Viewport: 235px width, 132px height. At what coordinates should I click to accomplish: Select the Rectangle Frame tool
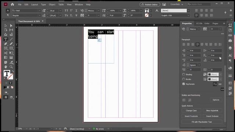[x=6, y=48]
